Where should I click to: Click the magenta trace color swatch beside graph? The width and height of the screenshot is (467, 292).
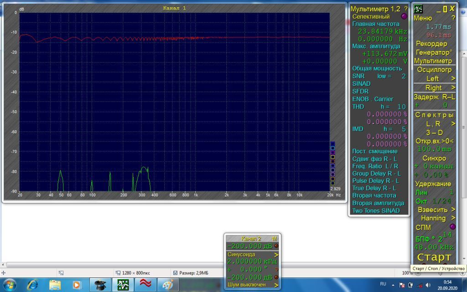click(x=332, y=152)
